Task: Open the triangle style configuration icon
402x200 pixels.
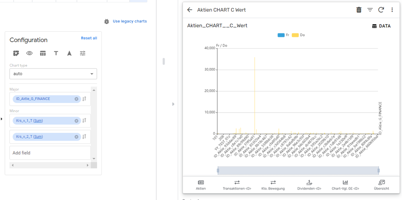Action: [x=69, y=54]
